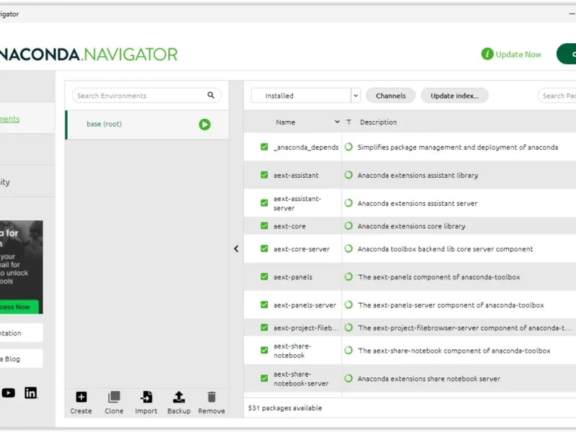Click the Description column header
576x432 pixels.
tap(379, 122)
